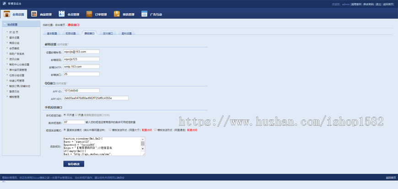398x189 pixels.
Task: Click the textarea scrollbar down arrow
Action: click(x=143, y=149)
